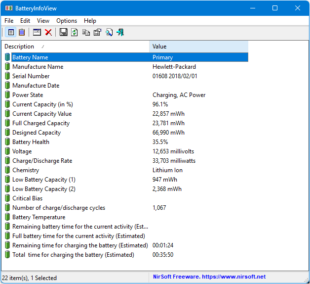The width and height of the screenshot is (310, 284).
Task: Switch to the Battery Log view icon
Action: click(x=22, y=32)
